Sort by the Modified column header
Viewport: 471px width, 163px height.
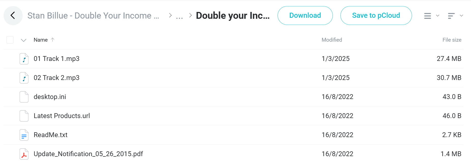click(x=332, y=40)
